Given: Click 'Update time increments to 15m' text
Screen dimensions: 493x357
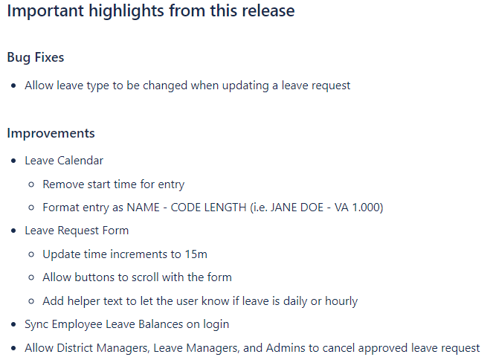Looking at the screenshot, I should [125, 254].
